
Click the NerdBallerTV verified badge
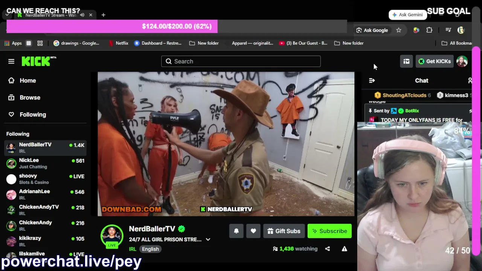(x=182, y=229)
